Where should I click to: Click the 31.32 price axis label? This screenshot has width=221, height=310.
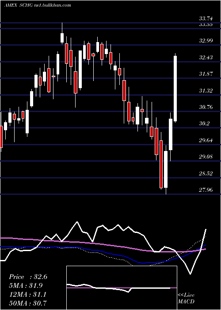[x=206, y=91]
